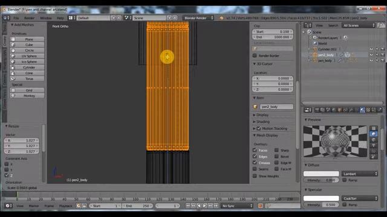
Task: Select the active Material tab icon
Action: click(362, 110)
